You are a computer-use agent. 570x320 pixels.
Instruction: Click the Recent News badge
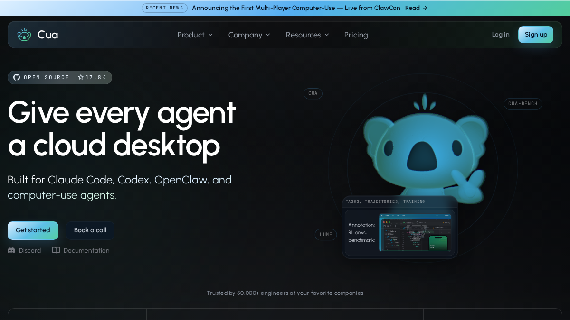pyautogui.click(x=164, y=8)
